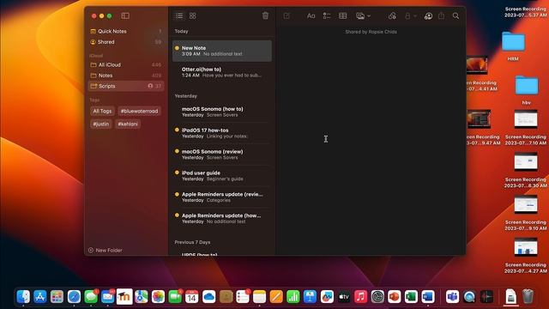Open Launchpad from the Dock
The image size is (549, 309).
pos(57,297)
